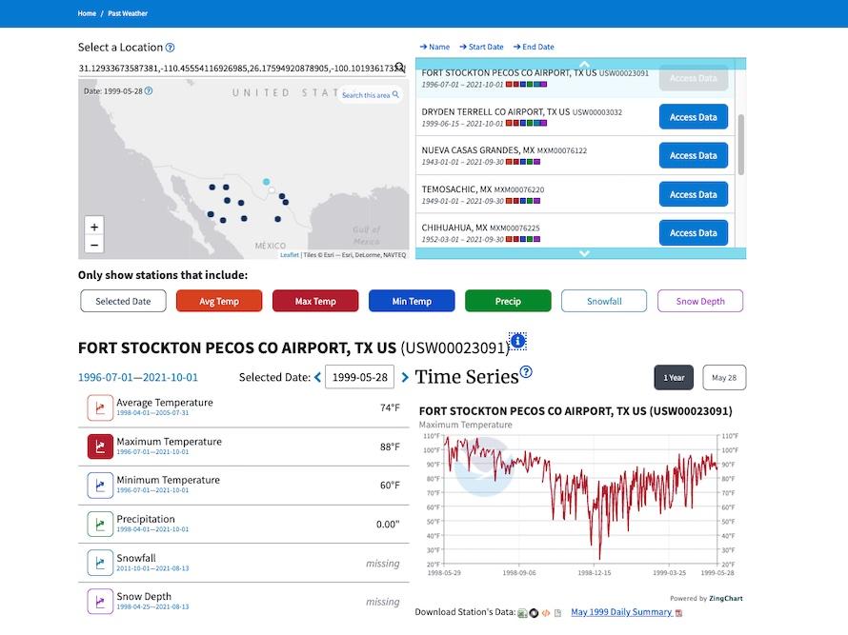The width and height of the screenshot is (848, 635).
Task: Select the 1 Year time range tab
Action: click(673, 377)
